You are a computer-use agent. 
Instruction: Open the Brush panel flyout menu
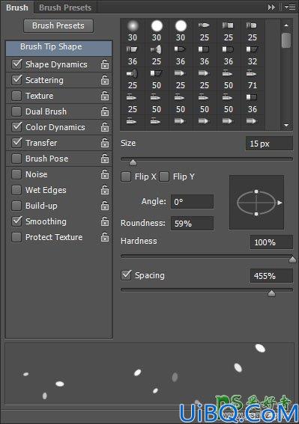click(x=290, y=7)
